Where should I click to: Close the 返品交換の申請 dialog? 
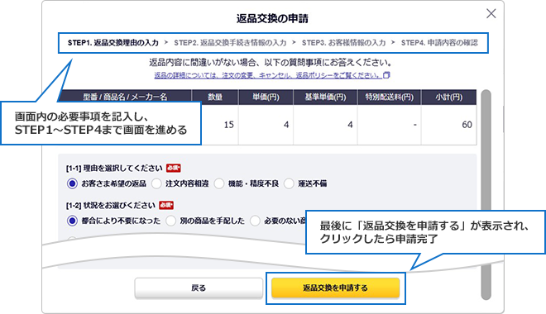click(491, 13)
